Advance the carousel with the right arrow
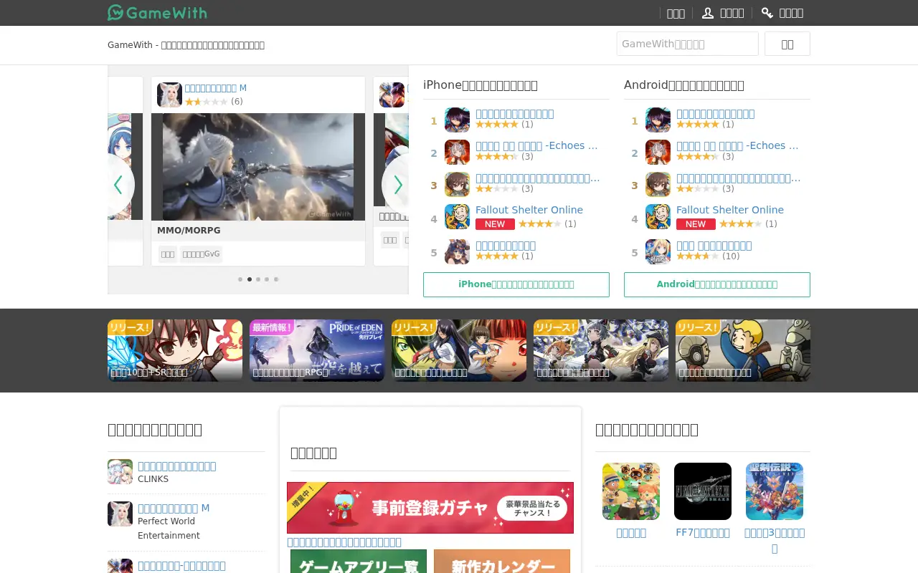This screenshot has width=918, height=573. tap(397, 185)
